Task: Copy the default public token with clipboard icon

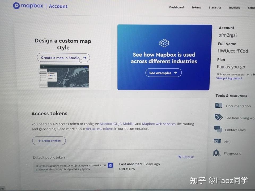Action: click(x=110, y=165)
